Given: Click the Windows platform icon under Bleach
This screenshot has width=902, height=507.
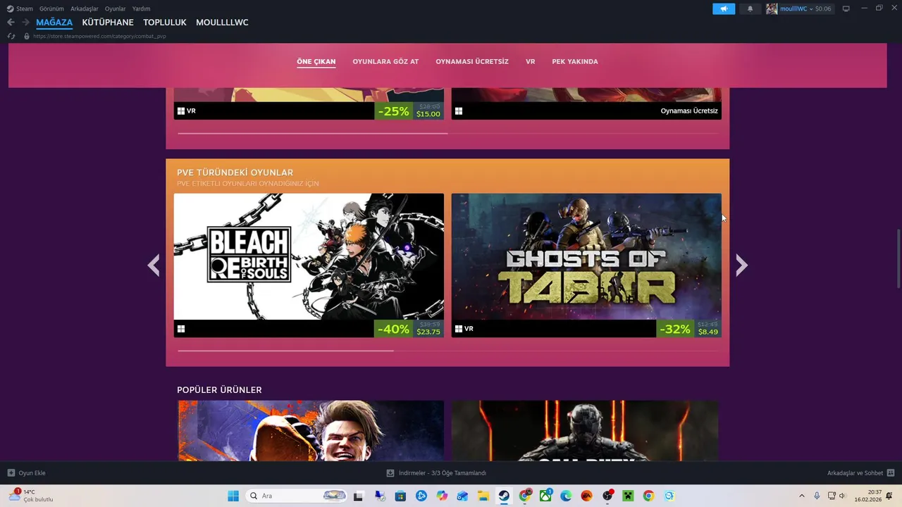Looking at the screenshot, I should pos(181,329).
